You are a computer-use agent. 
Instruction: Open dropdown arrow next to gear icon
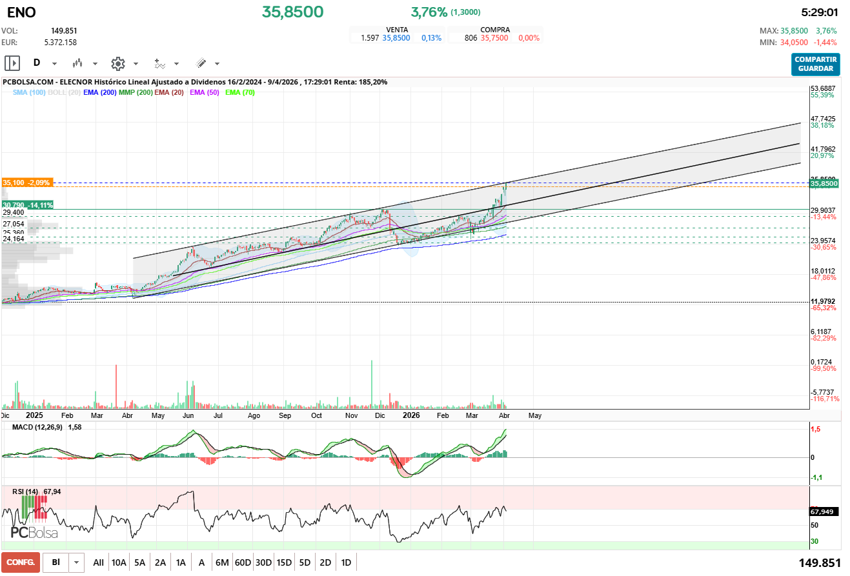136,64
